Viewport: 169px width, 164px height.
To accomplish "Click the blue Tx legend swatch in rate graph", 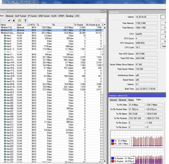I will point(113,141).
